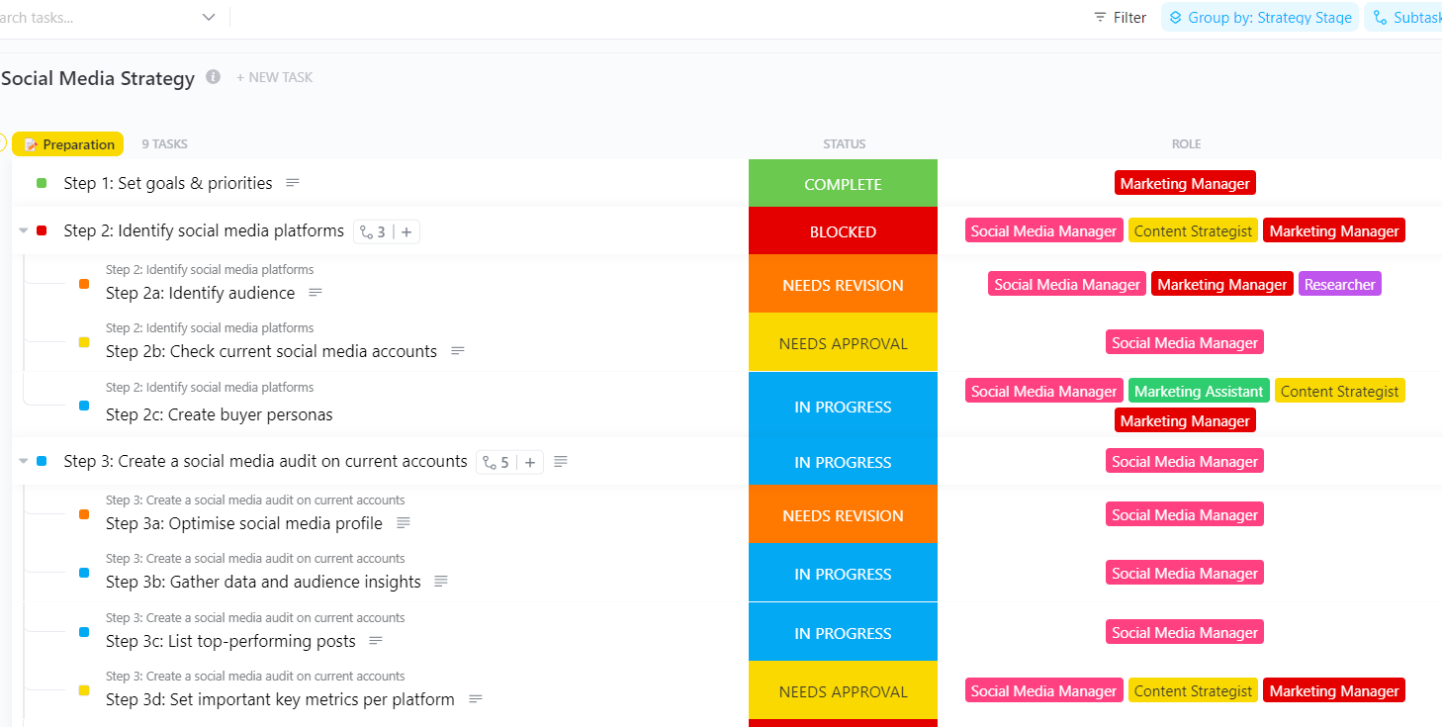1442x727 pixels.
Task: Collapse Step 2 subtasks with the arrow
Action: click(23, 231)
